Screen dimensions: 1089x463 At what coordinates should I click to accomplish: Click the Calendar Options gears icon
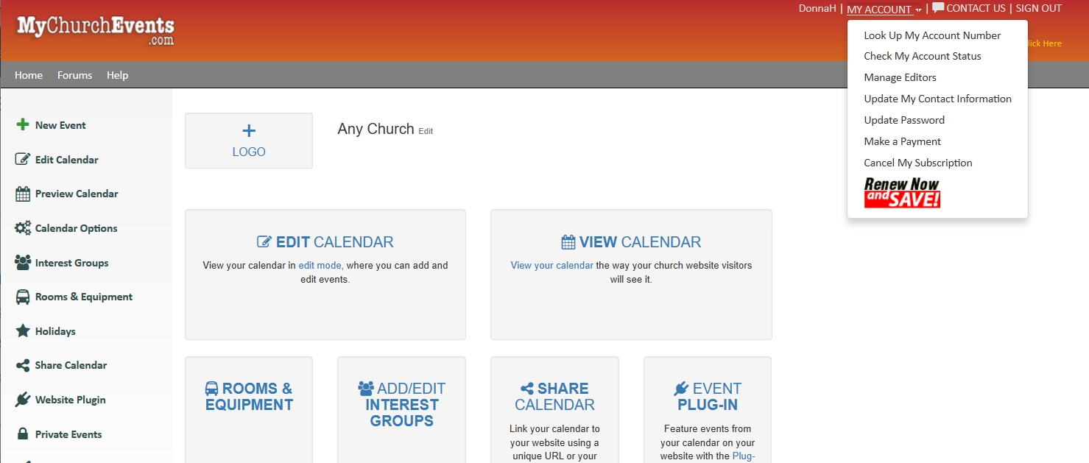[x=23, y=228]
